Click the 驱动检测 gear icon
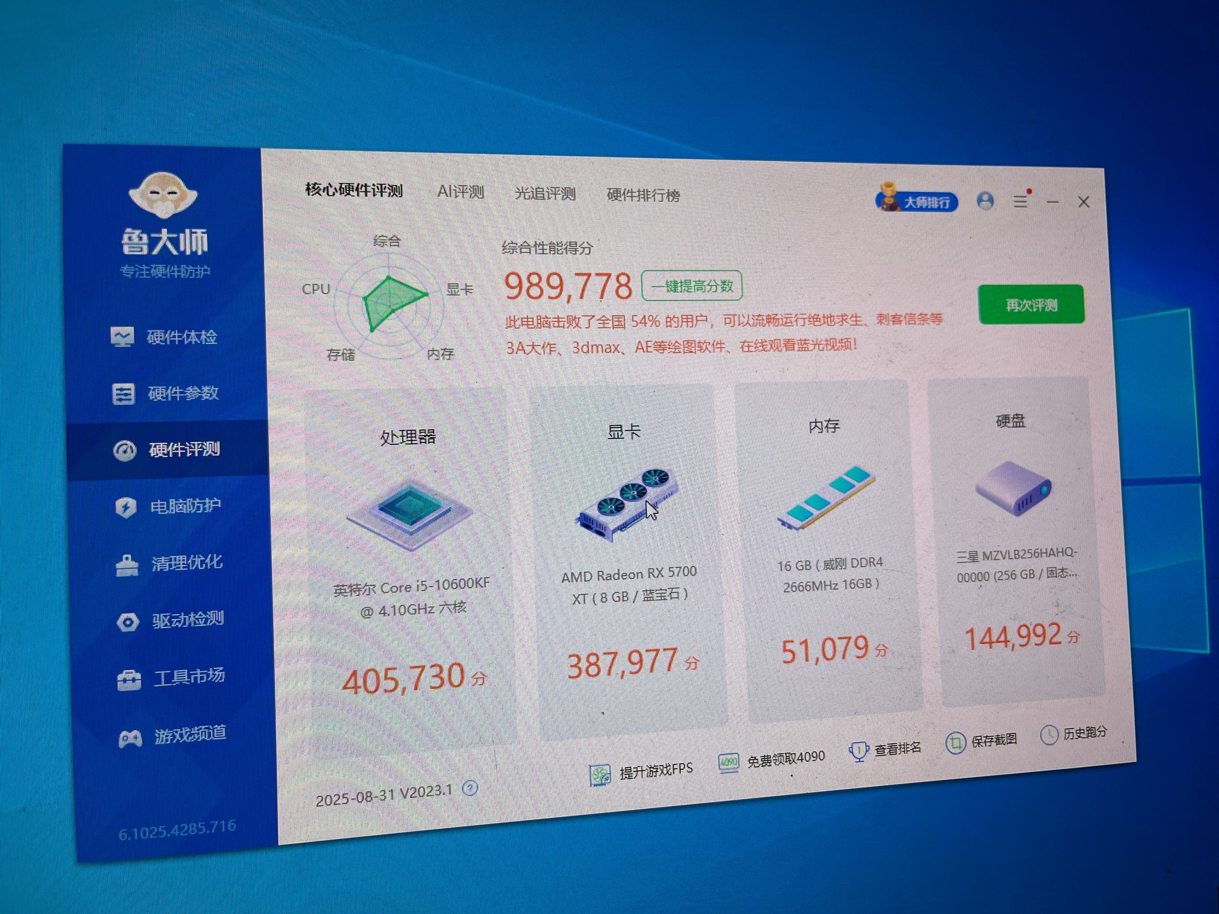1219x914 pixels. click(128, 622)
